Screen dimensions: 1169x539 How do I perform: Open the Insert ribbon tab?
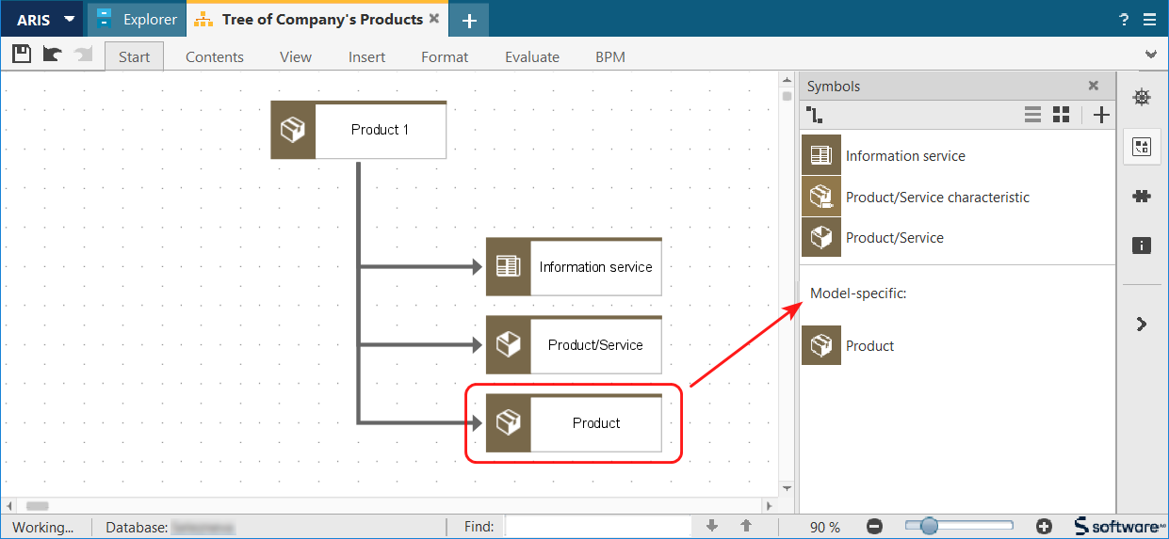366,56
